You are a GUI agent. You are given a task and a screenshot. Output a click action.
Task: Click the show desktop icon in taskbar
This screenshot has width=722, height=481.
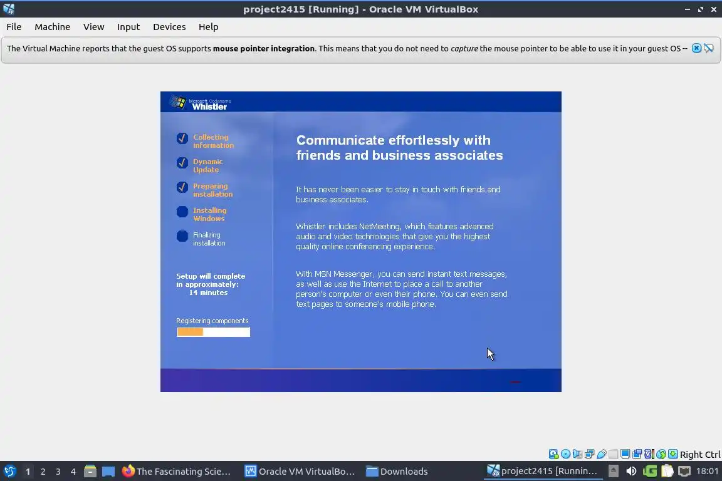pos(108,472)
